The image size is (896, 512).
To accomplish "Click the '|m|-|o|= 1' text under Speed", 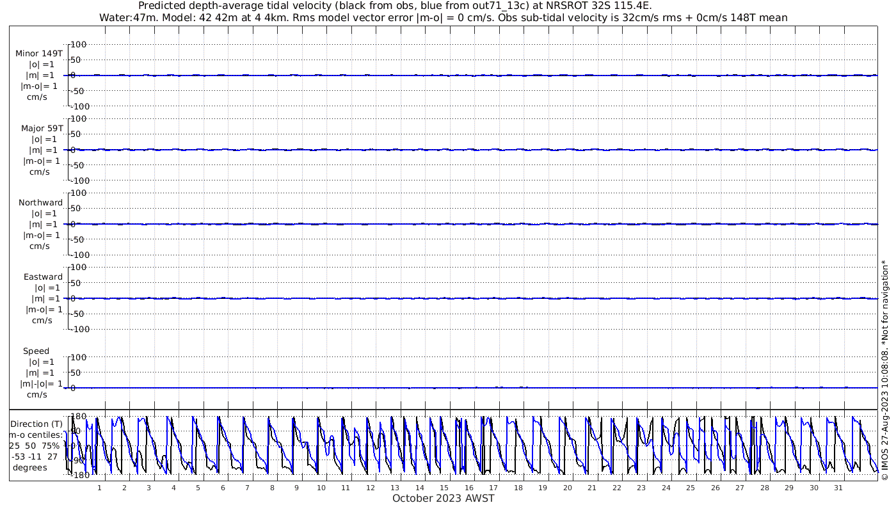I will (x=41, y=383).
